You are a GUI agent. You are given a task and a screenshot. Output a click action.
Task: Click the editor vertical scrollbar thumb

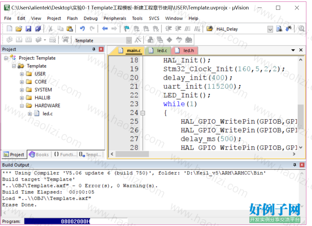tap(301, 117)
